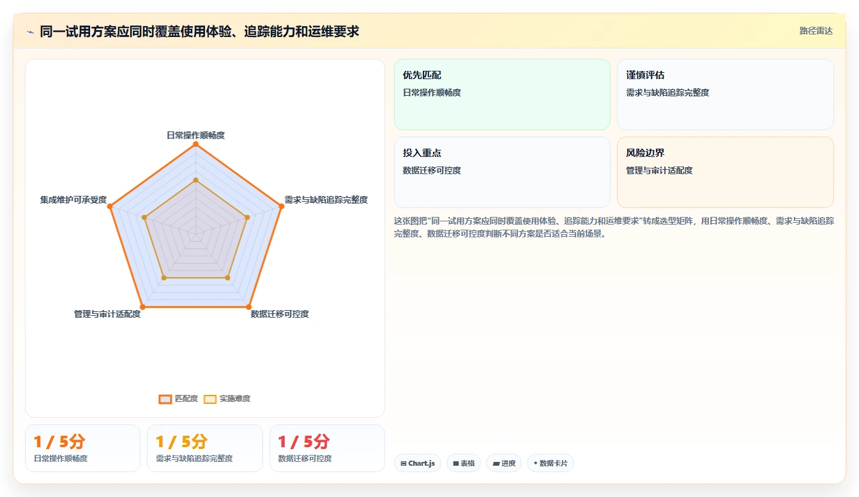859x497 pixels.
Task: Click the radar axis label 管理与审计适配度
Action: (x=107, y=314)
